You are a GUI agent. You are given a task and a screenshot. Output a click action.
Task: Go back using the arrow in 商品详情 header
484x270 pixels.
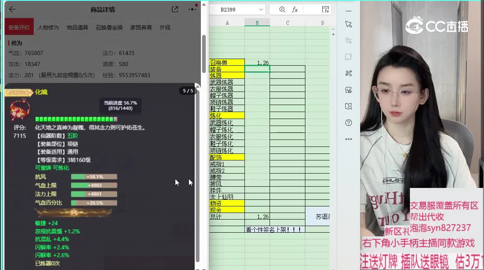tap(12, 9)
